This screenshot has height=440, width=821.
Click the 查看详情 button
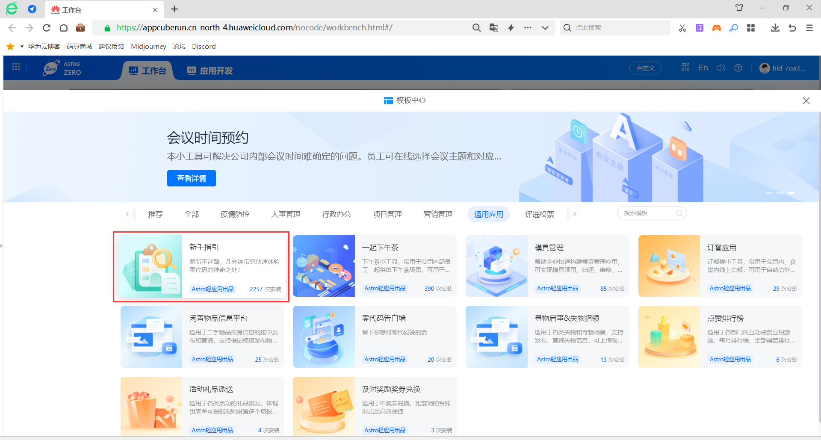(192, 178)
